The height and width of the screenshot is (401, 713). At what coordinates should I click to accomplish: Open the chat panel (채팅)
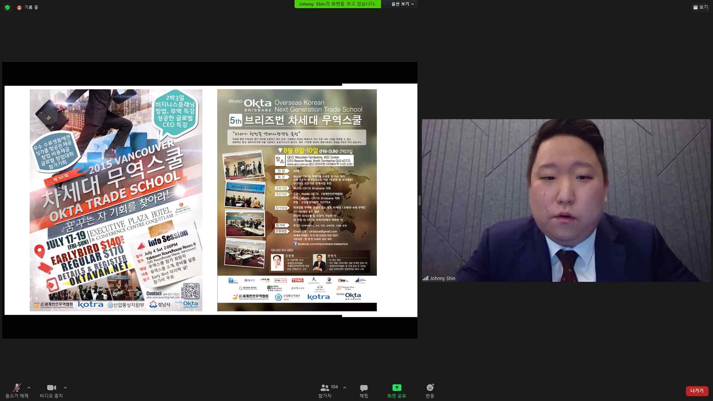coord(364,391)
